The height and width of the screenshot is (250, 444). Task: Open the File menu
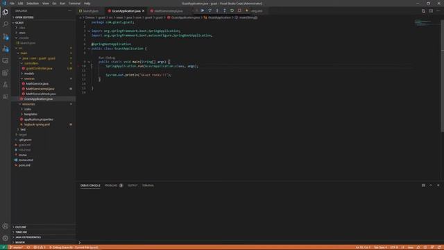[12, 3]
